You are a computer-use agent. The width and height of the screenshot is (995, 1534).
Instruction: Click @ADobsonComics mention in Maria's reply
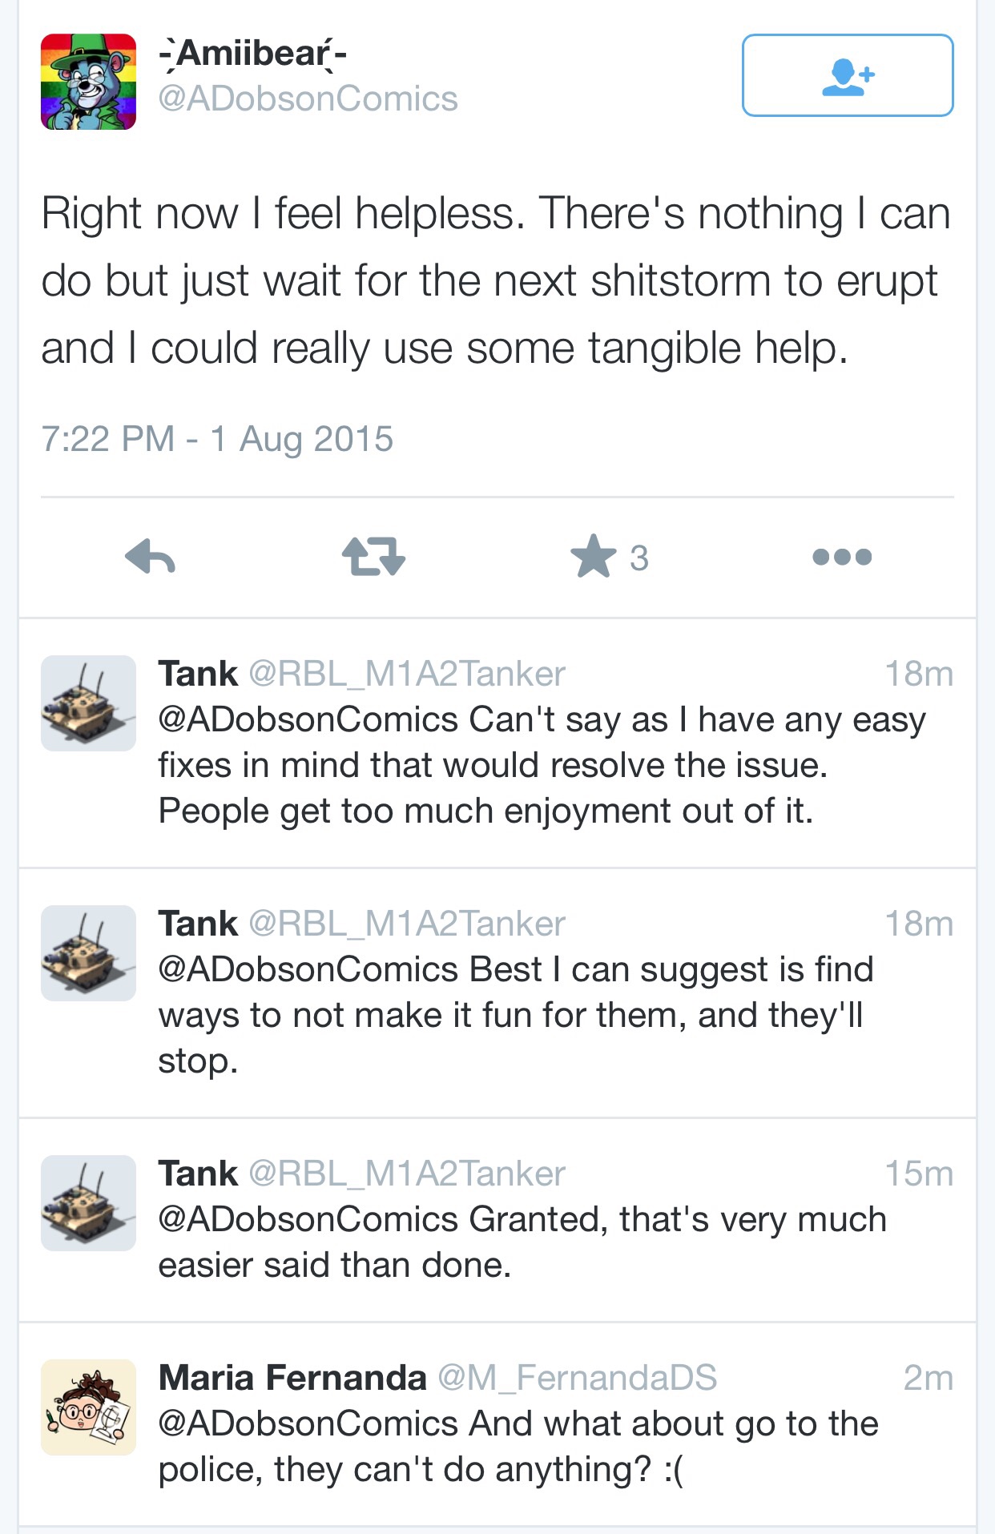pos(308,1424)
